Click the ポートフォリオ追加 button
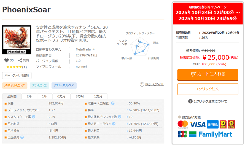 (x=17, y=76)
